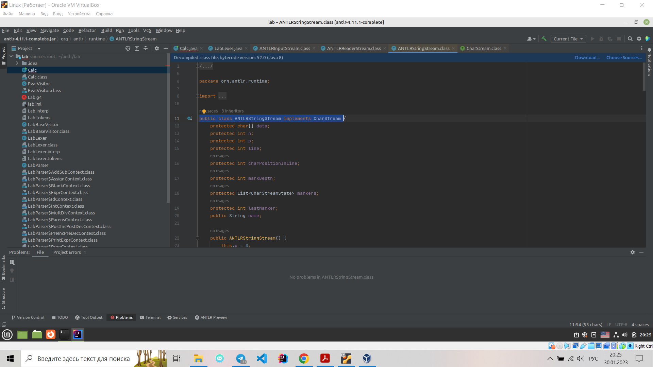Open the JetBrains toolbox icon at top right
This screenshot has width=653, height=367.
[x=648, y=39]
